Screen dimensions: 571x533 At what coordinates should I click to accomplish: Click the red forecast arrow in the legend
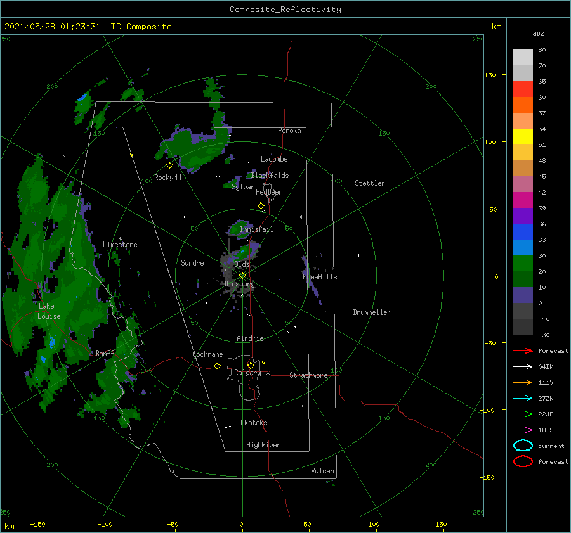[523, 350]
